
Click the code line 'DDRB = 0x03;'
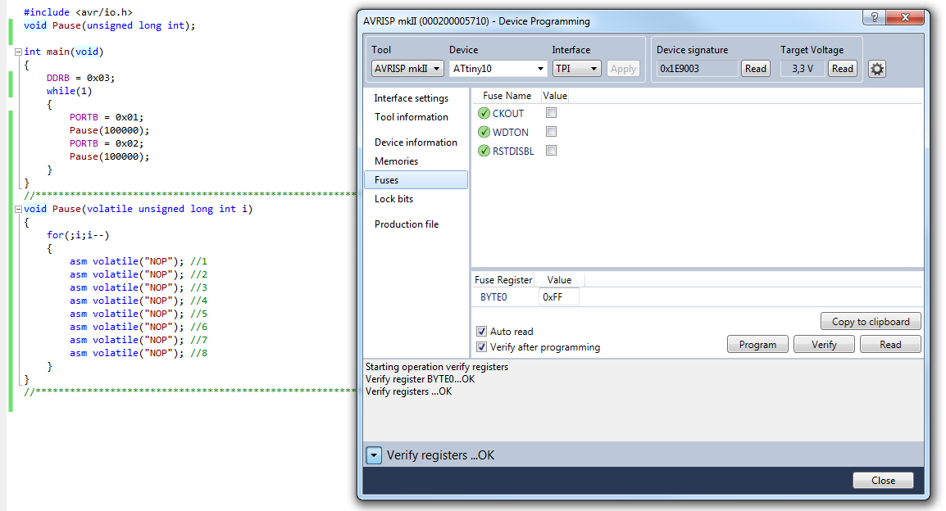80,78
